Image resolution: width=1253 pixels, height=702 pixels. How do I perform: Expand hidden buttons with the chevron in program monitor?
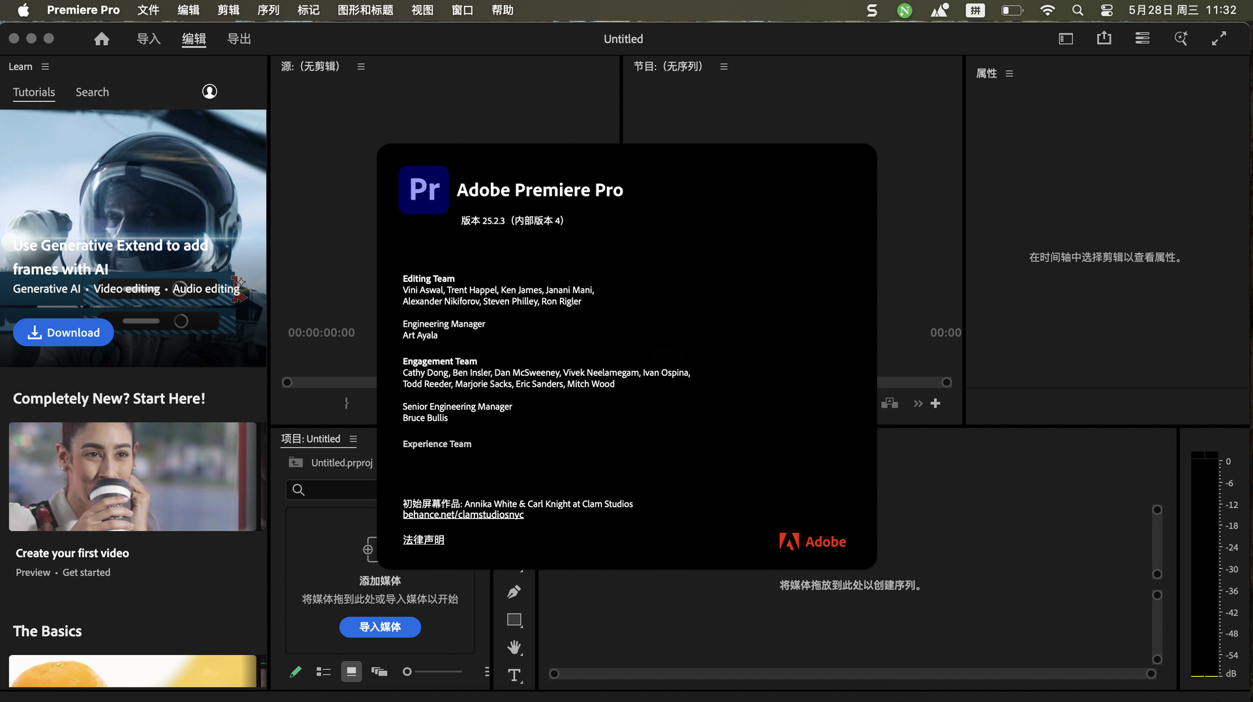pos(918,404)
